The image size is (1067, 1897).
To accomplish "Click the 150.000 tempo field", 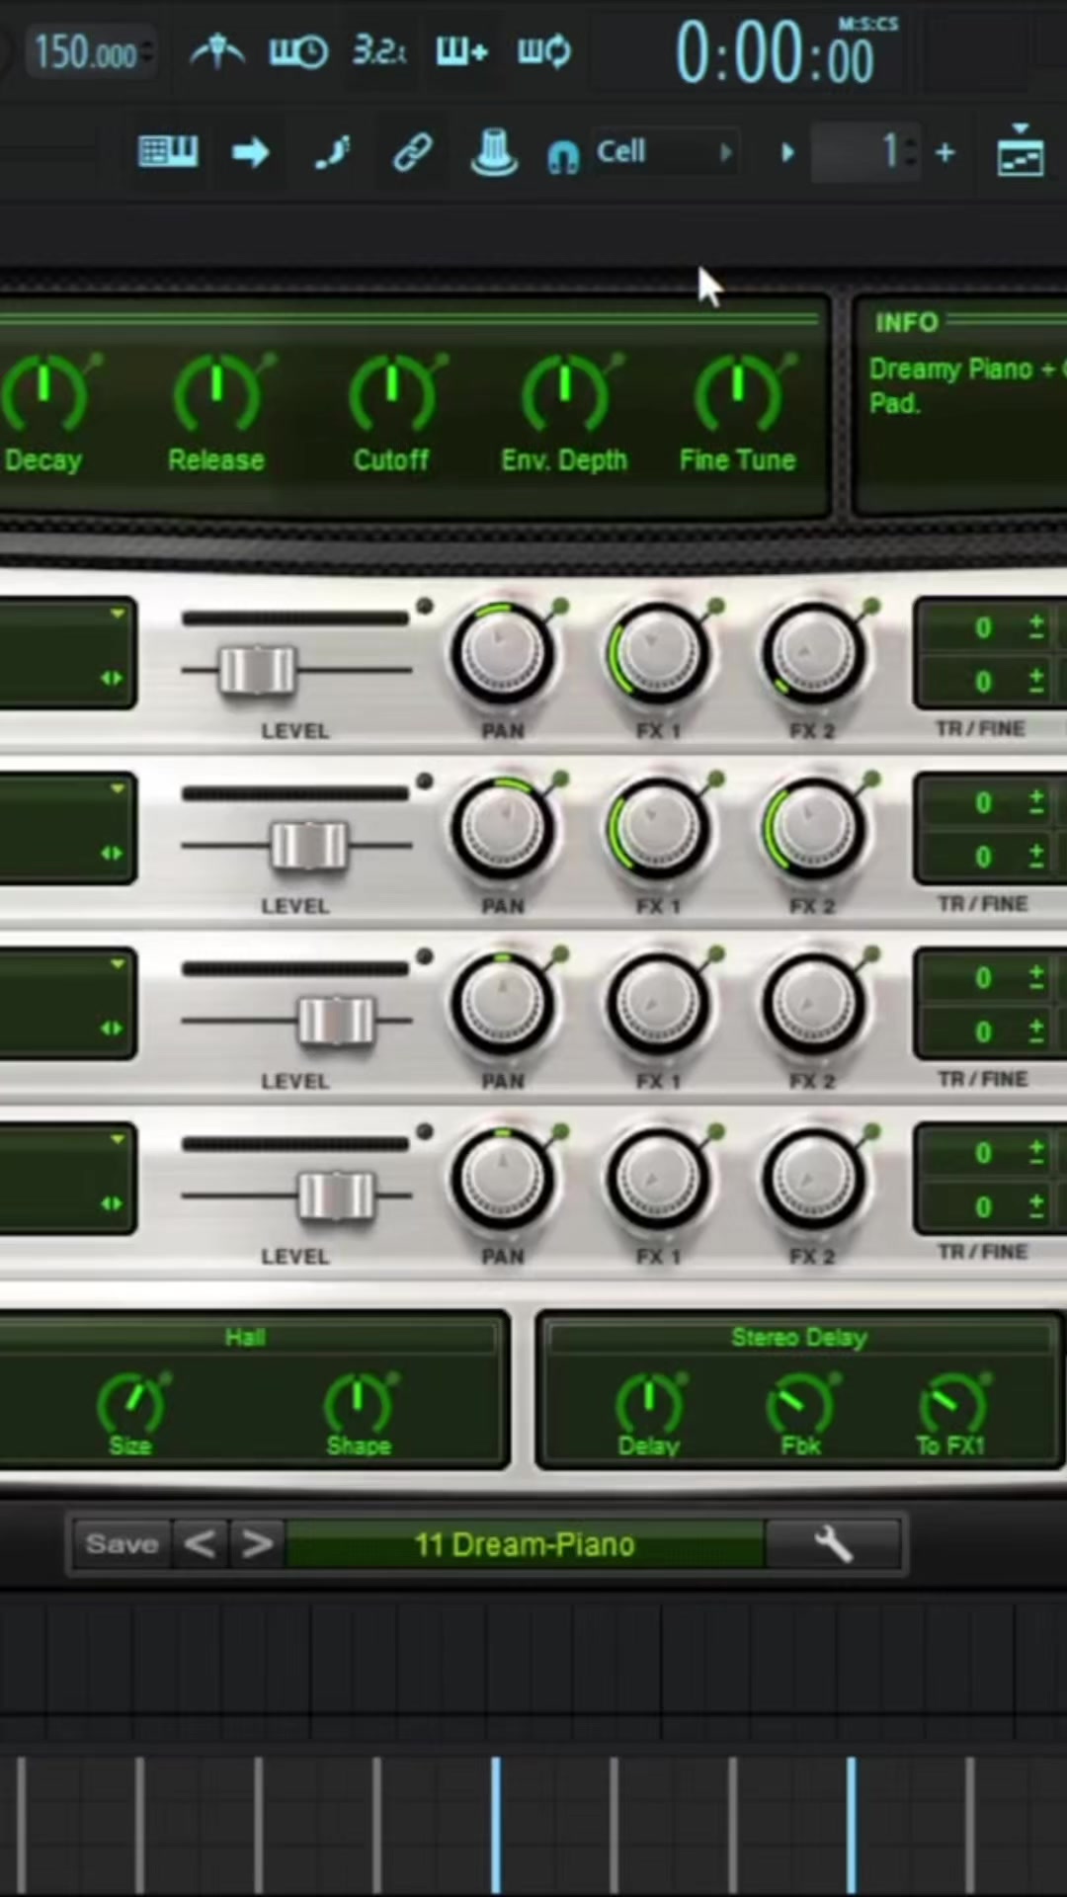I will (x=89, y=51).
